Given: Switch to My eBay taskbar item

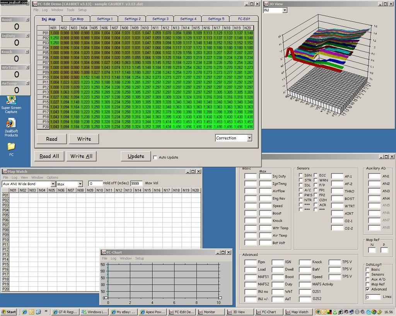Looking at the screenshot, I should [123, 312].
